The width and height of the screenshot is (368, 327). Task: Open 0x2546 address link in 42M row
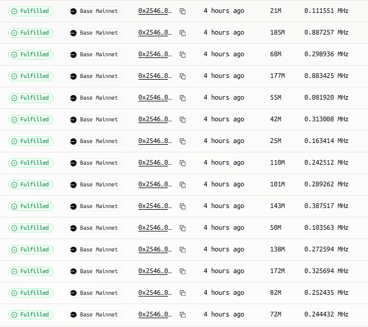(x=155, y=119)
